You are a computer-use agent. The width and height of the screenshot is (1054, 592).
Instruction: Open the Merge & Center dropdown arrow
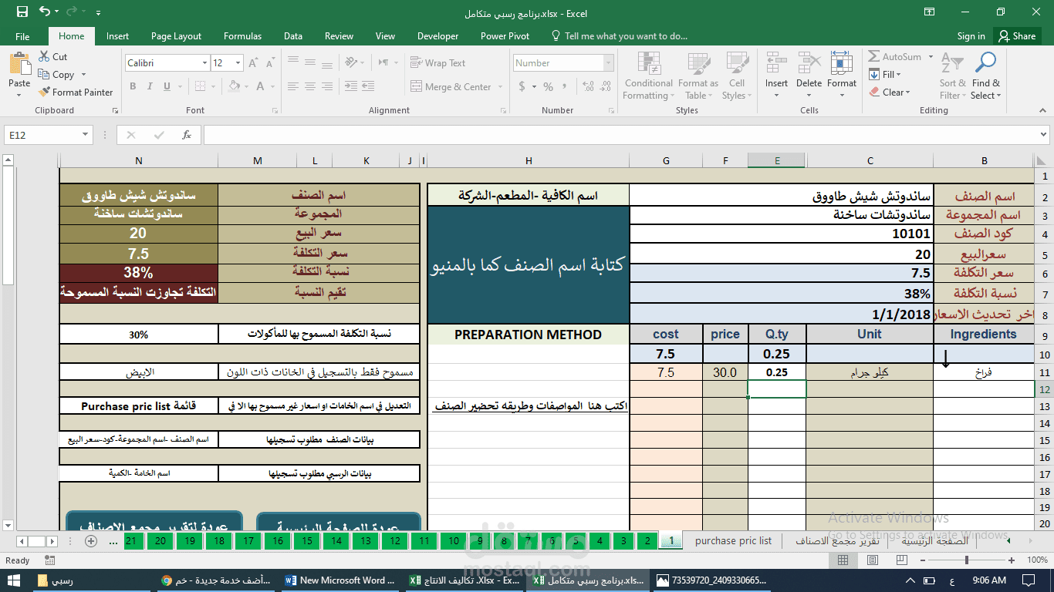(x=500, y=87)
